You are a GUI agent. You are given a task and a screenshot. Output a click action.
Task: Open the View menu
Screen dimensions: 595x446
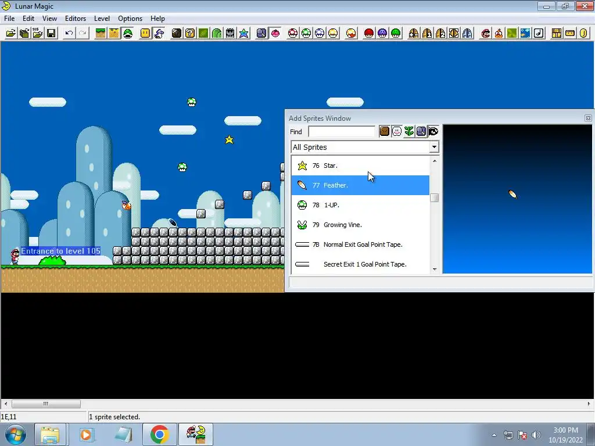50,19
